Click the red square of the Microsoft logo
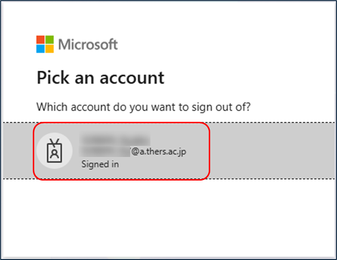The width and height of the screenshot is (337, 260). click(40, 39)
